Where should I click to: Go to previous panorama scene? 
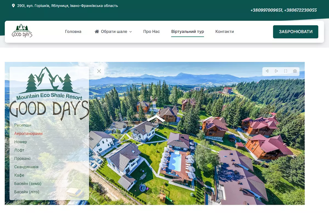click(267, 71)
